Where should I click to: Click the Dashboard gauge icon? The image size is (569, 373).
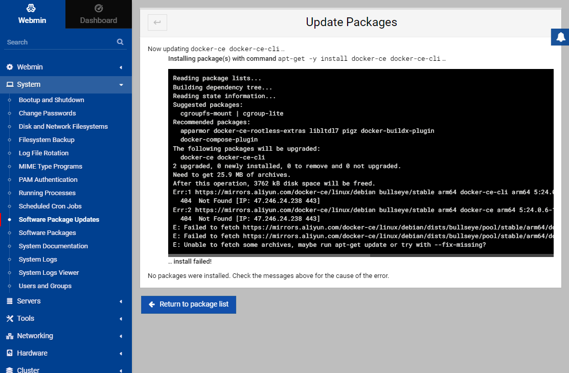pyautogui.click(x=99, y=8)
